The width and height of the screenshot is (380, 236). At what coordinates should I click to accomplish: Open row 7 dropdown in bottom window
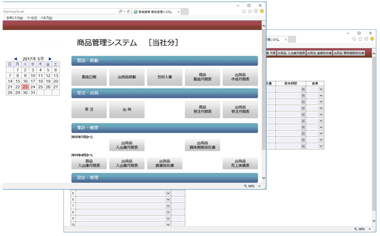pos(168,206)
